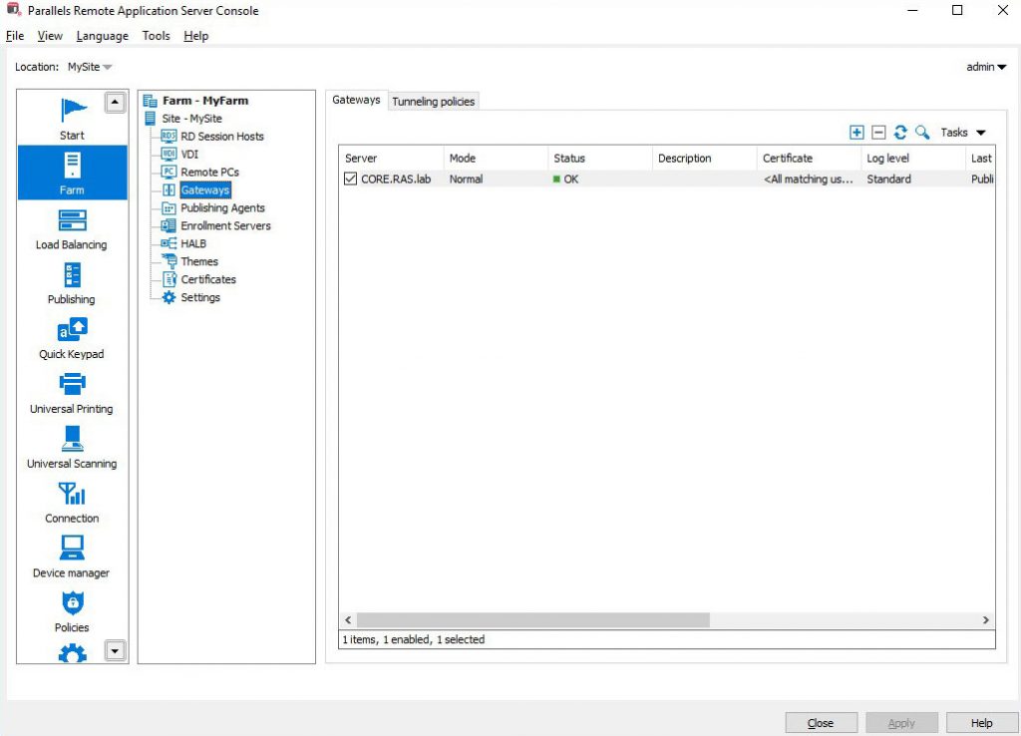The width and height of the screenshot is (1021, 736).
Task: Open Publishing Agents tree node
Action: [222, 207]
